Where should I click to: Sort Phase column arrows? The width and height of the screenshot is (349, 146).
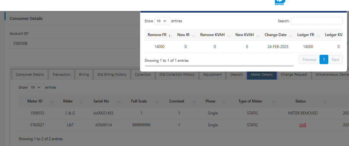(224, 102)
